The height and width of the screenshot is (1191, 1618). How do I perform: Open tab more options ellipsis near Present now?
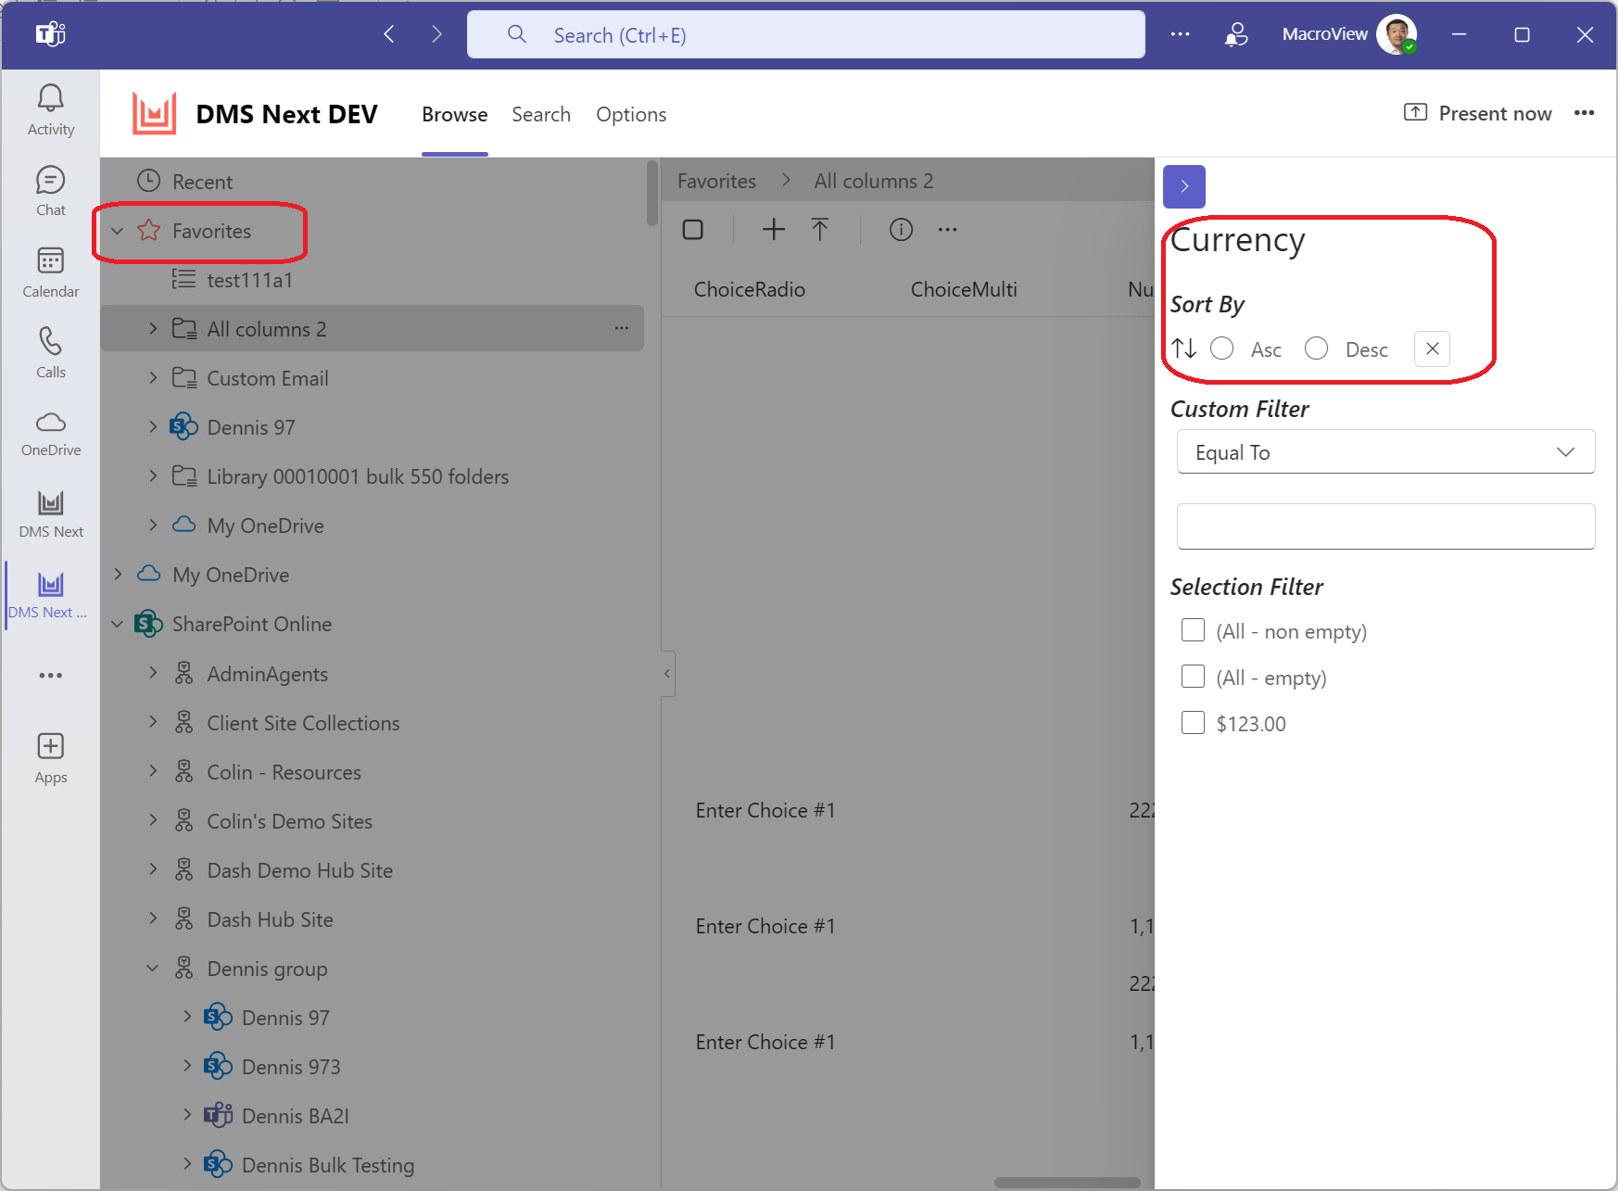tap(1584, 113)
